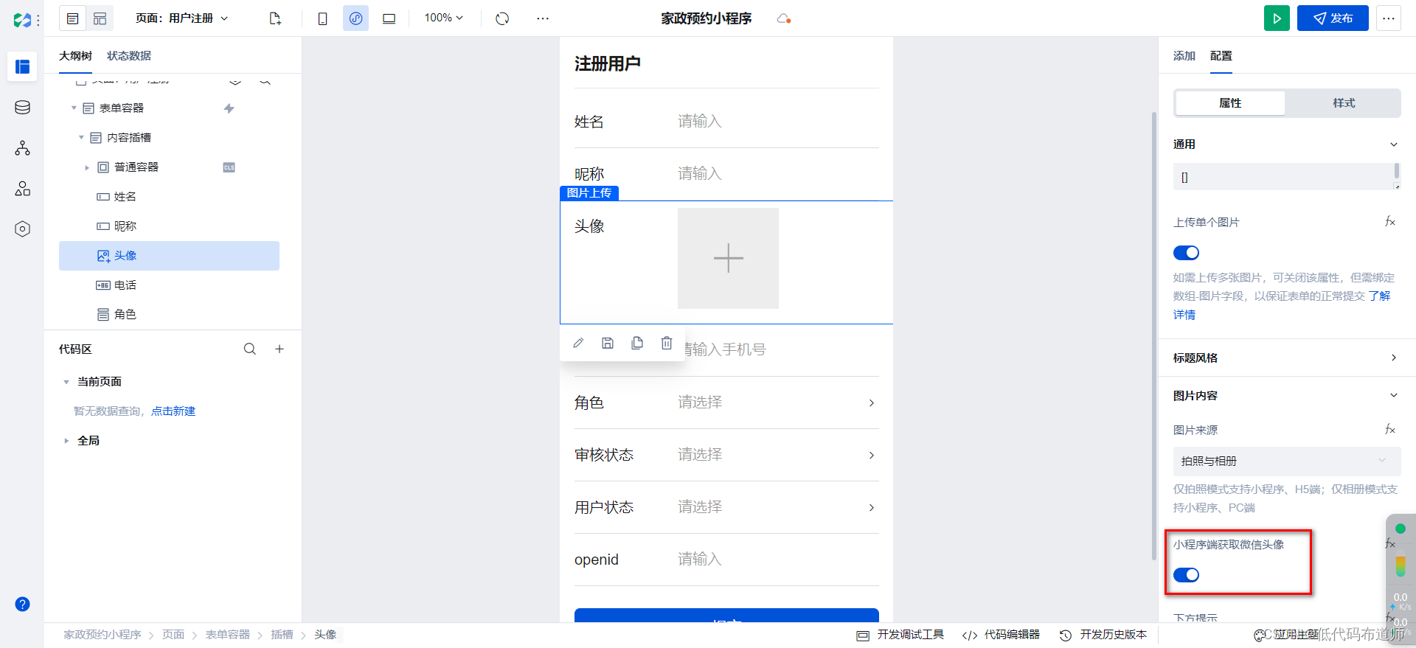
Task: Click the app logo icon
Action: 22,20
